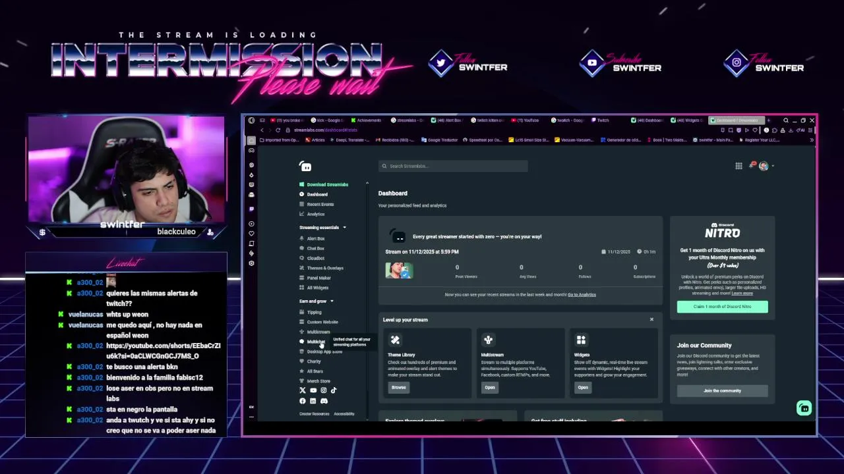Open All Widgets in the sidebar
This screenshot has width=844, height=474.
click(314, 288)
